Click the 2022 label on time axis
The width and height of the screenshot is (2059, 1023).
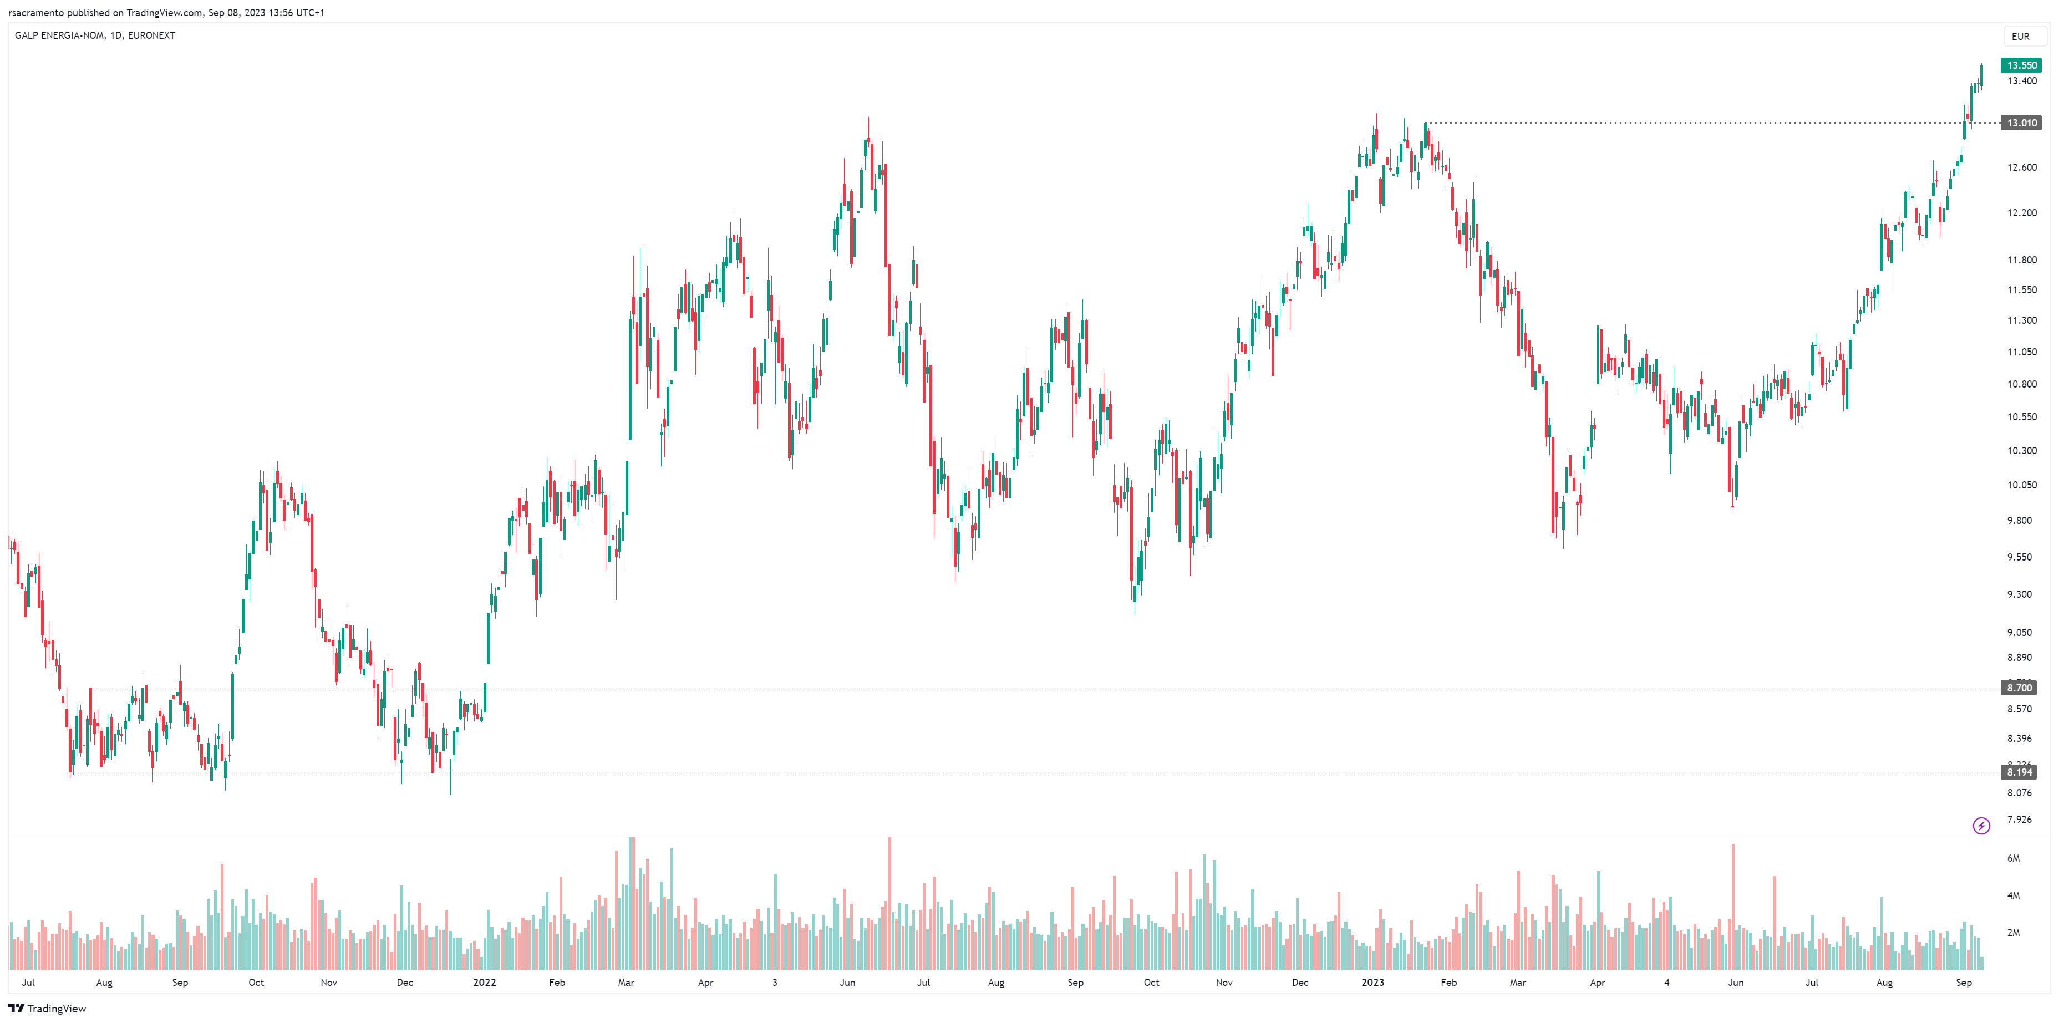[x=484, y=982]
